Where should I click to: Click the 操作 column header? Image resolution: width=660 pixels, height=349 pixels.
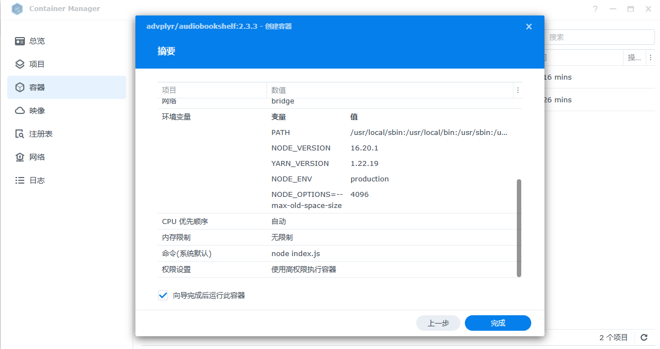click(634, 58)
